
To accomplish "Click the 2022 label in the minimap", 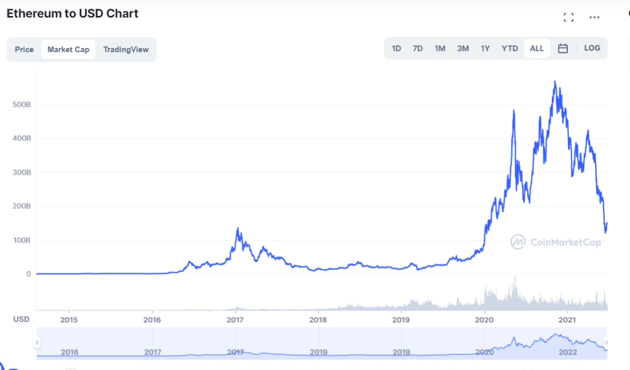I will (x=567, y=352).
